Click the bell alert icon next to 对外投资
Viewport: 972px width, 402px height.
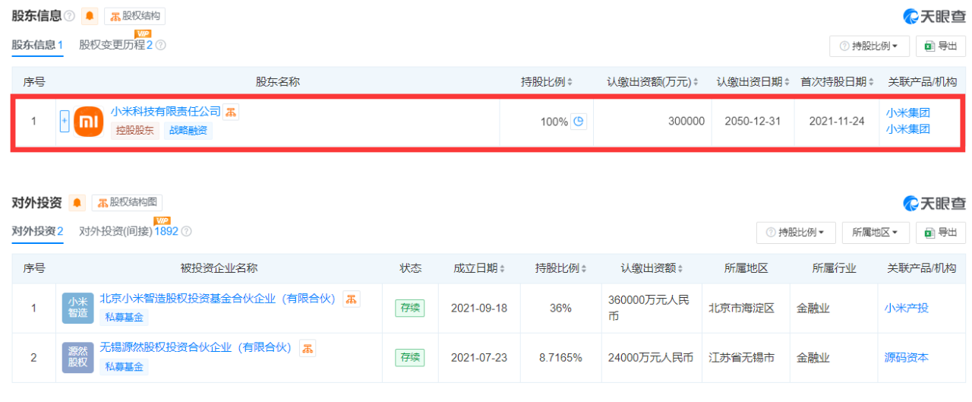click(x=77, y=203)
